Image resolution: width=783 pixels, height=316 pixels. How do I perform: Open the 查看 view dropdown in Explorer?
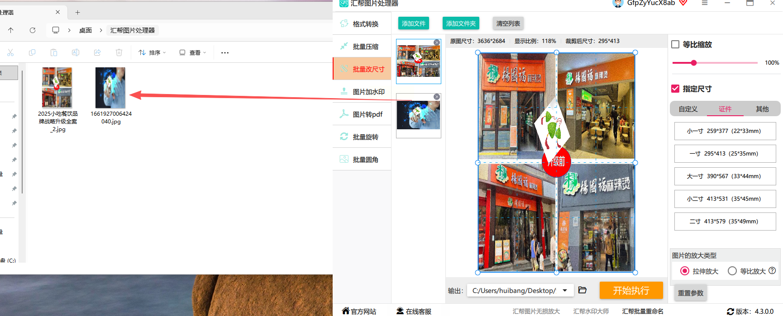(193, 52)
